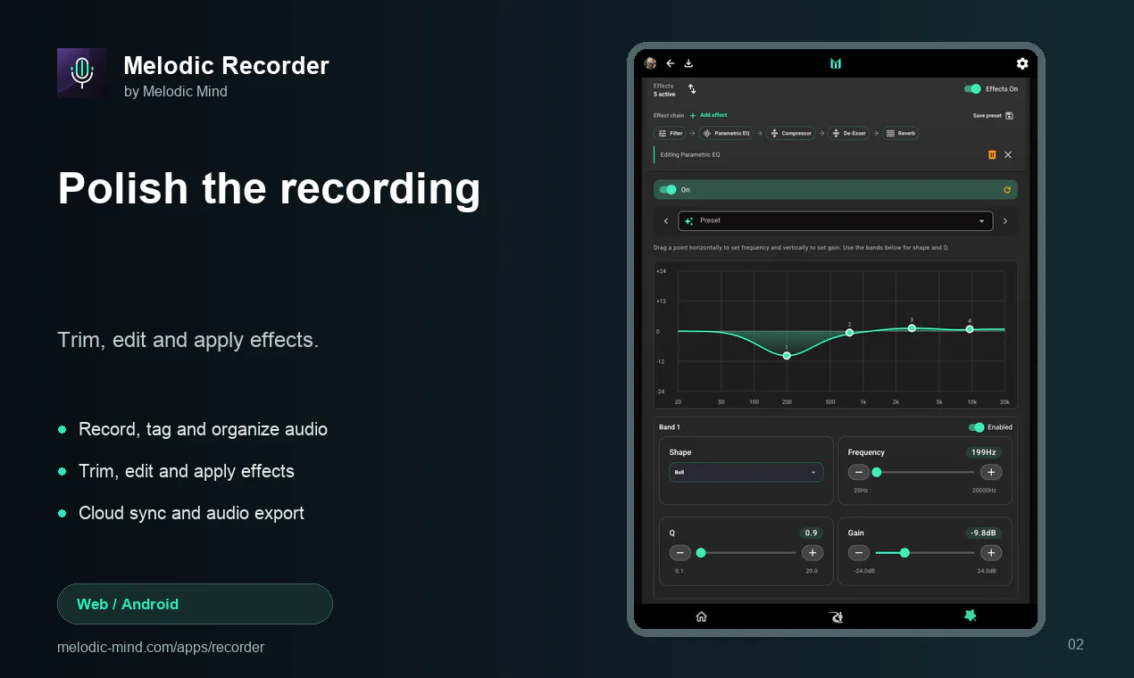Screen dimensions: 1134x678
Task: Increase Gain with plus button
Action: 990,553
